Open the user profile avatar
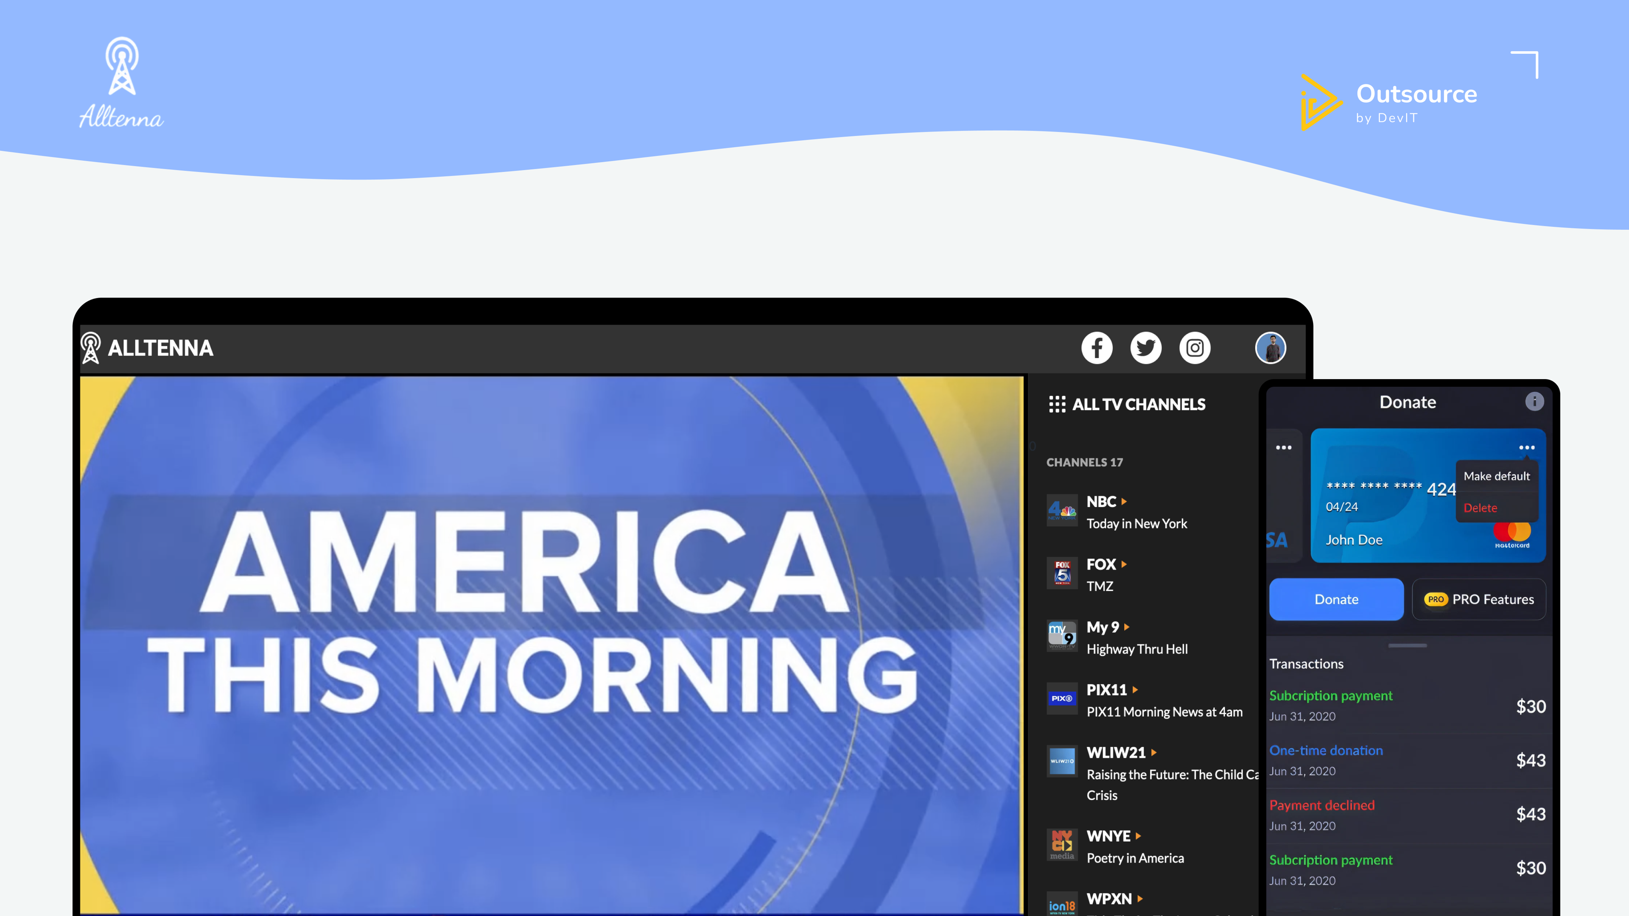The width and height of the screenshot is (1629, 916). 1271,348
